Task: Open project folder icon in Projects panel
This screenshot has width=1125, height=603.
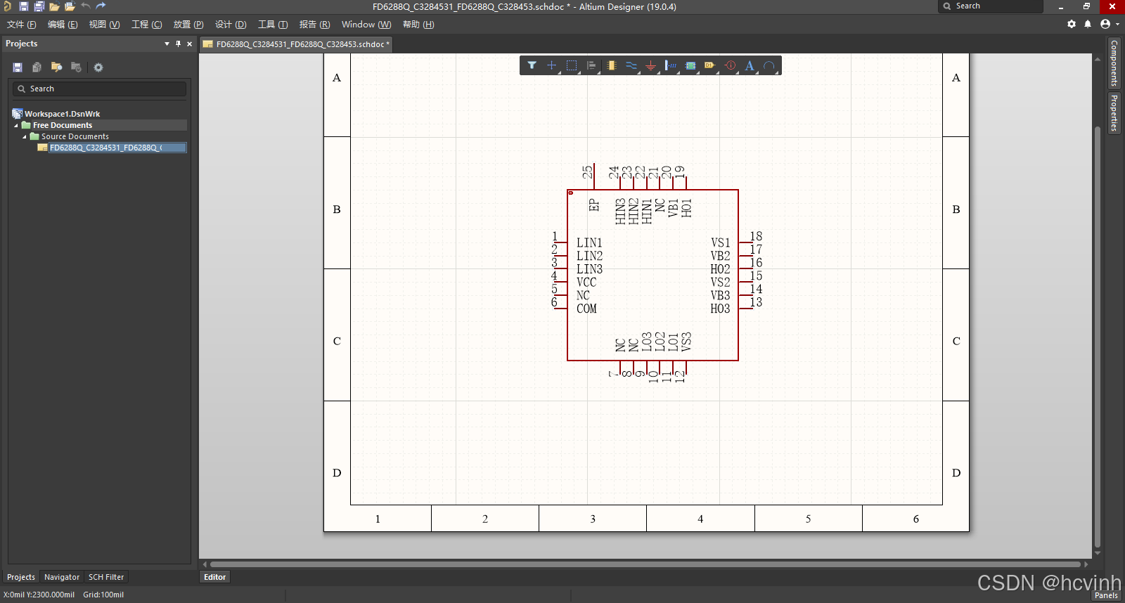Action: pyautogui.click(x=56, y=67)
